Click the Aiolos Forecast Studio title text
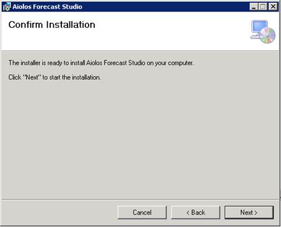 [47, 7]
